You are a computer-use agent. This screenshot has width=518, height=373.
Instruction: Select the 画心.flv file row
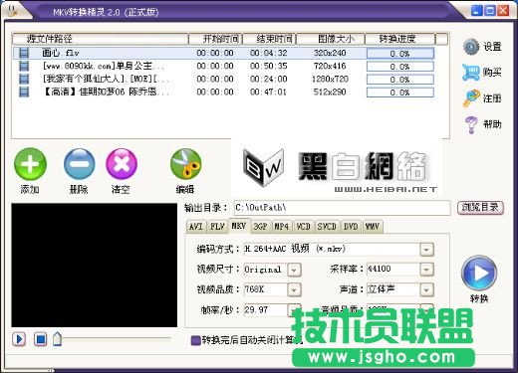point(224,53)
